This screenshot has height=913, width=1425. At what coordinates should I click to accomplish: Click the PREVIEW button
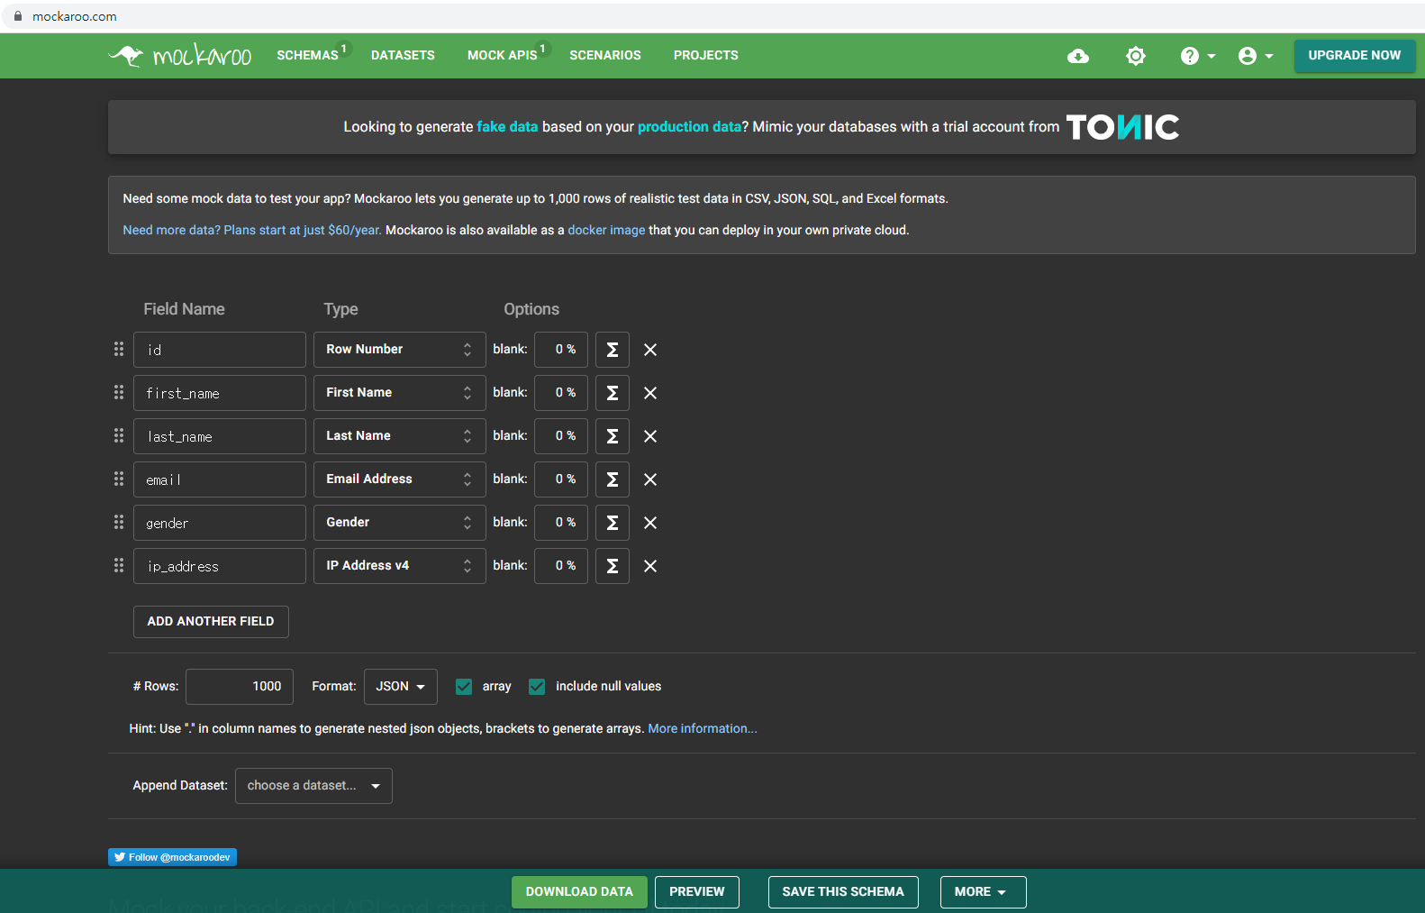[697, 892]
